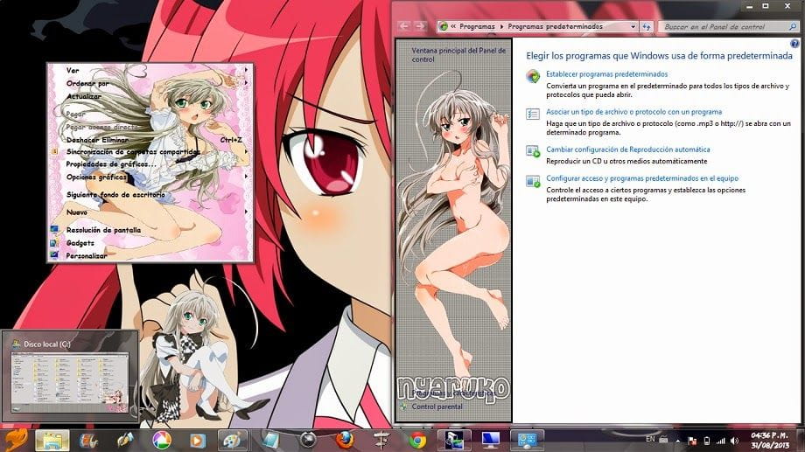This screenshot has width=805, height=452.
Task: Expand the 'Nuevo' submenu
Action: tap(77, 212)
